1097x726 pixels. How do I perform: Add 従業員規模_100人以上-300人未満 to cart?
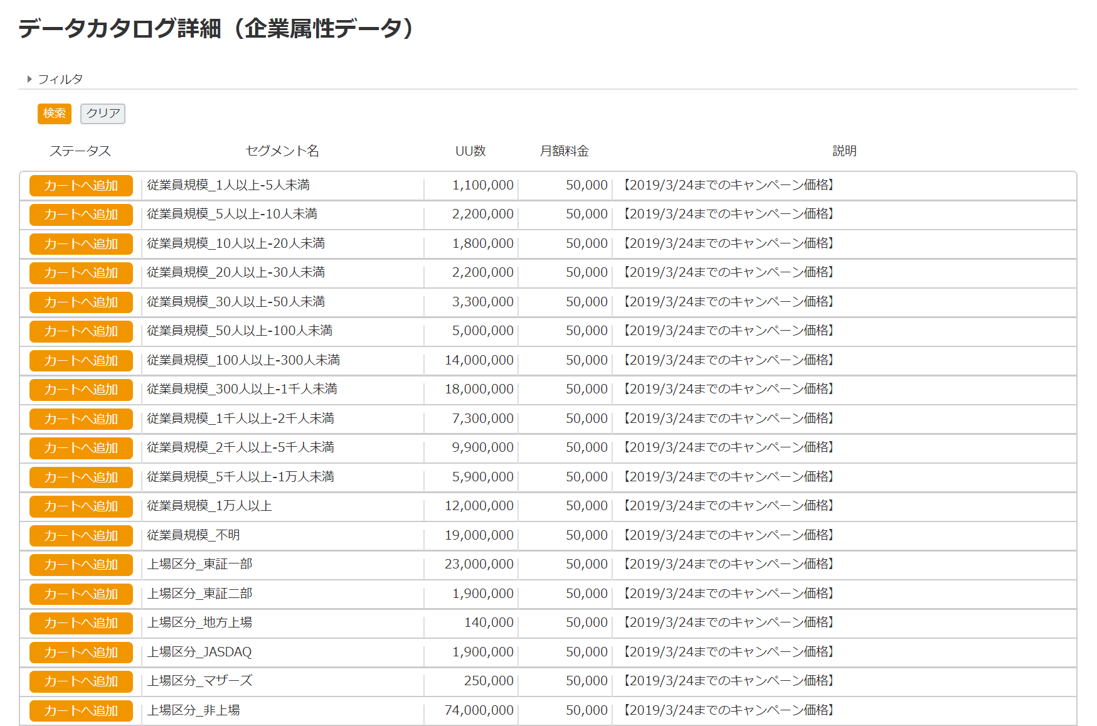80,360
